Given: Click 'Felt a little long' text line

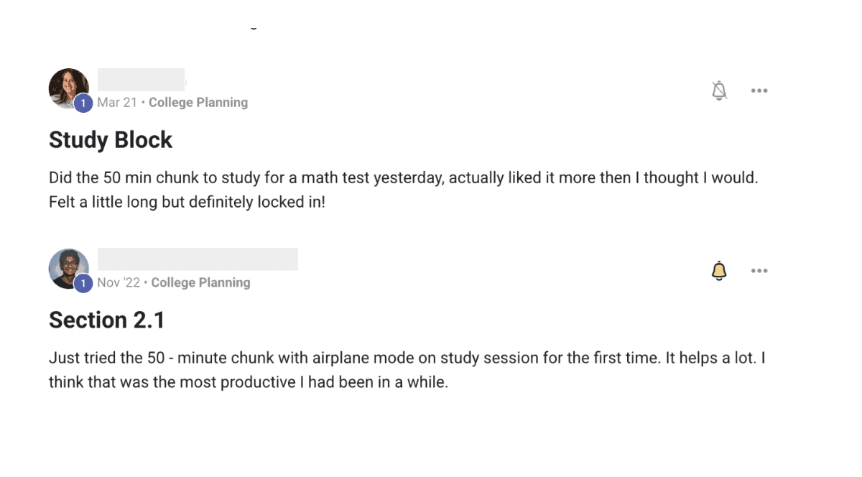Looking at the screenshot, I should pos(187,203).
